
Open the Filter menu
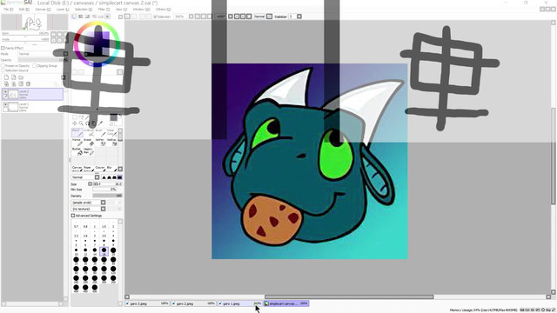click(x=104, y=10)
